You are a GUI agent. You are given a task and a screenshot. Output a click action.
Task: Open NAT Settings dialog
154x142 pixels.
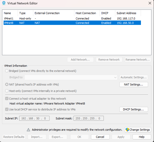(x=134, y=84)
